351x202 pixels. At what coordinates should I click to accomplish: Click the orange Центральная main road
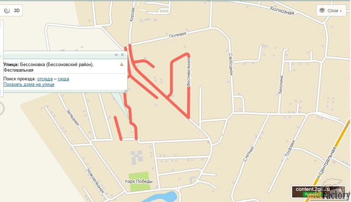(336, 154)
